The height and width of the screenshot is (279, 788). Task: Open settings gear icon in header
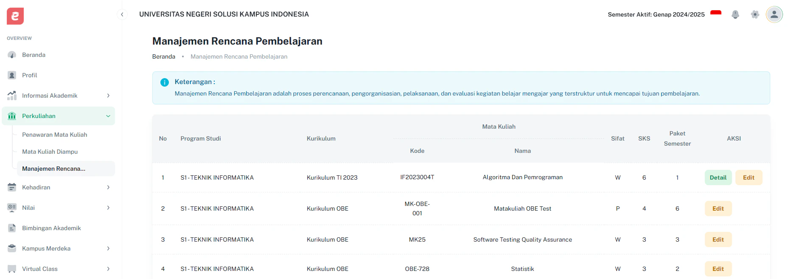click(755, 14)
